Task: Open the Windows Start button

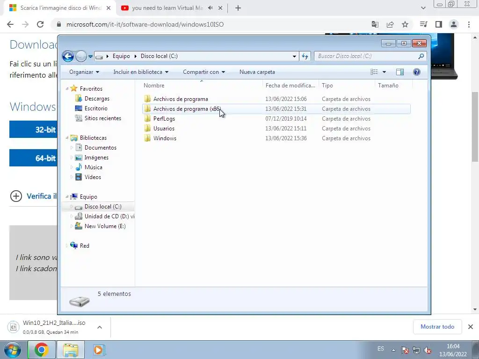Action: point(12,350)
